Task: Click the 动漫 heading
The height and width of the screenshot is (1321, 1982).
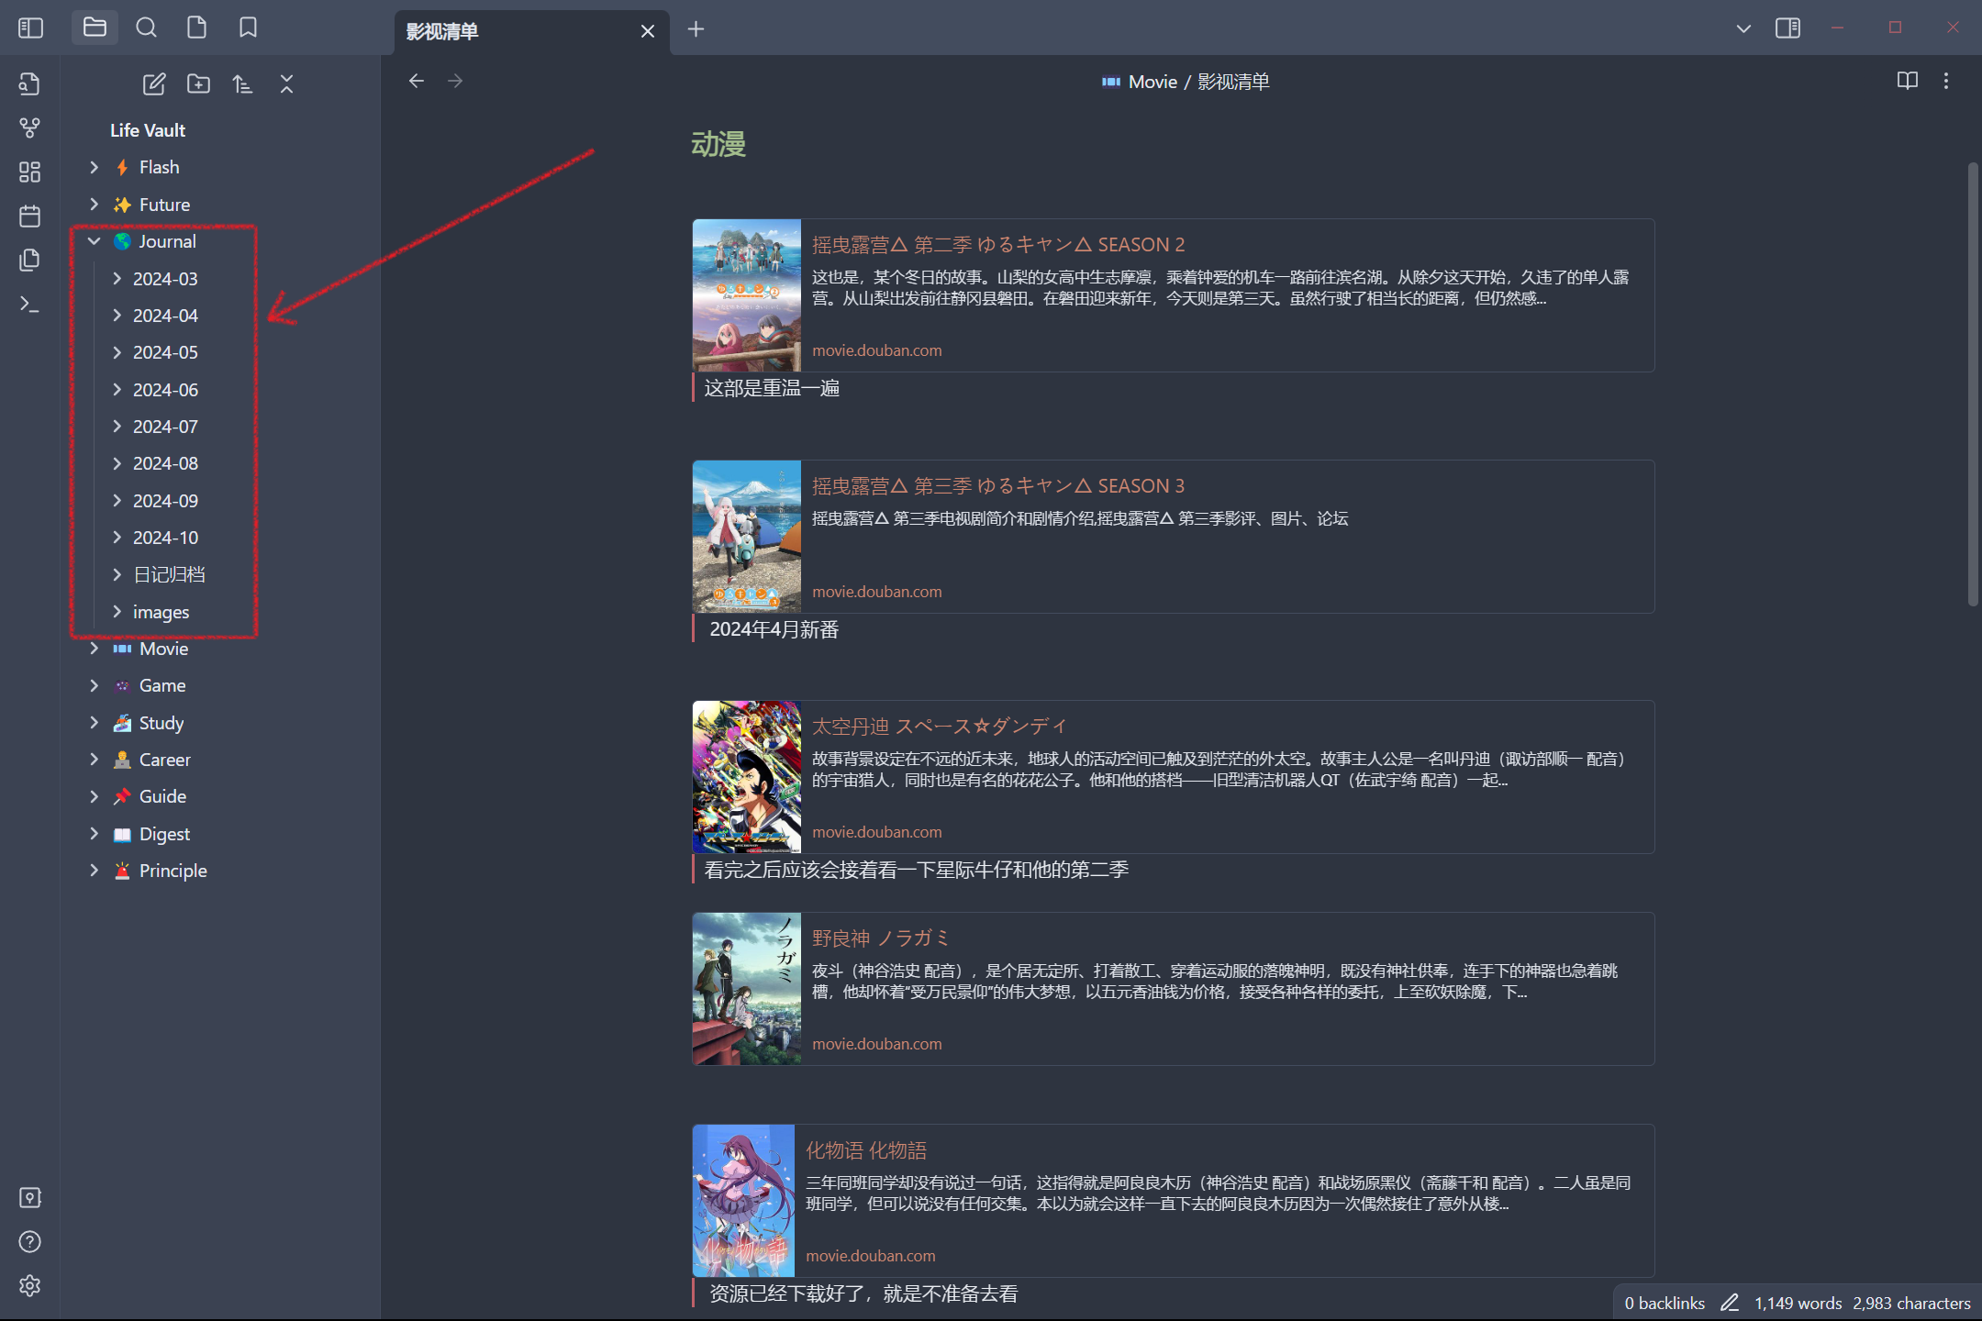Action: (718, 144)
